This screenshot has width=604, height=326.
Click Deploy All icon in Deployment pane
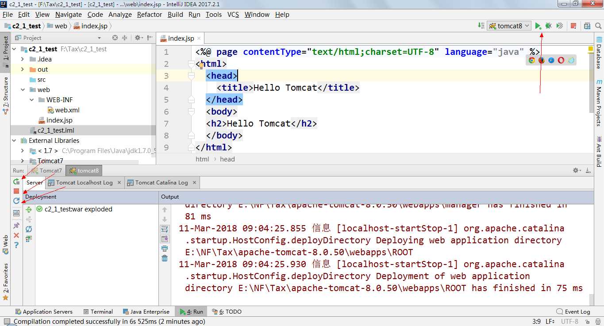coord(29,209)
